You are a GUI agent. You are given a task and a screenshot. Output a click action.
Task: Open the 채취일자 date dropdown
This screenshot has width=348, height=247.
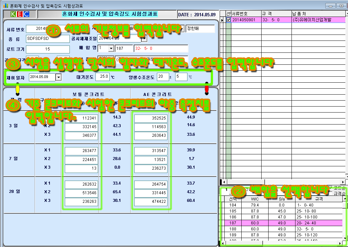click(x=58, y=77)
